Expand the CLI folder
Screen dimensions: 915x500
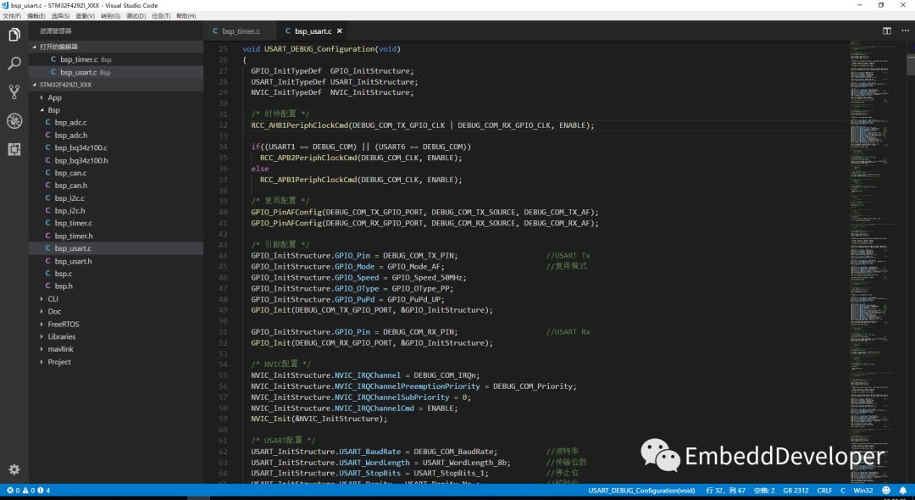tap(53, 299)
